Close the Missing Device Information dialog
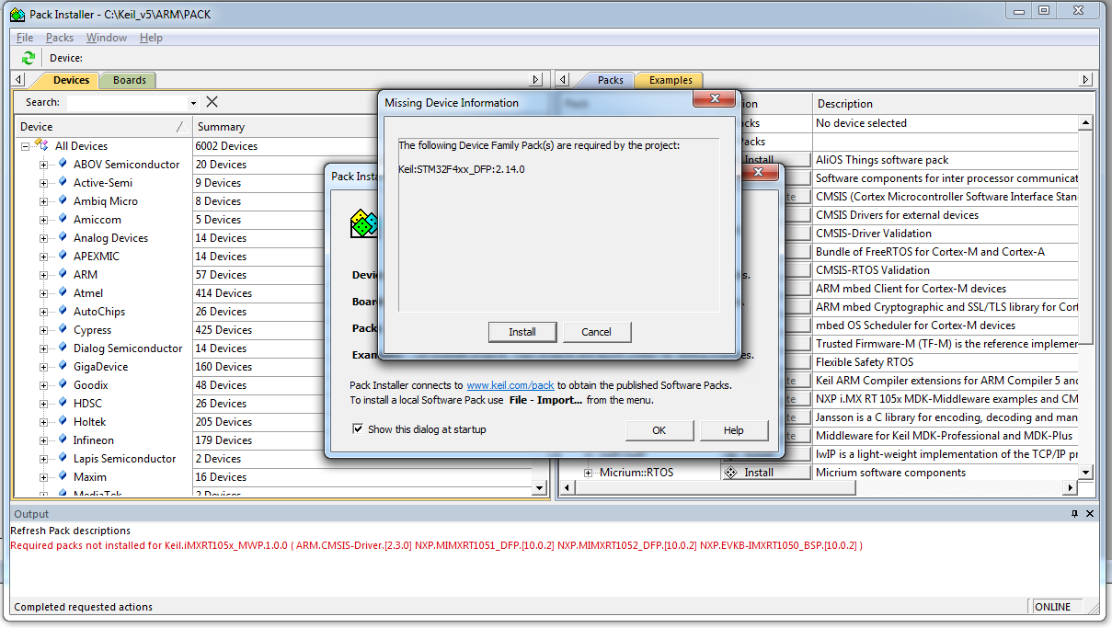 712,99
